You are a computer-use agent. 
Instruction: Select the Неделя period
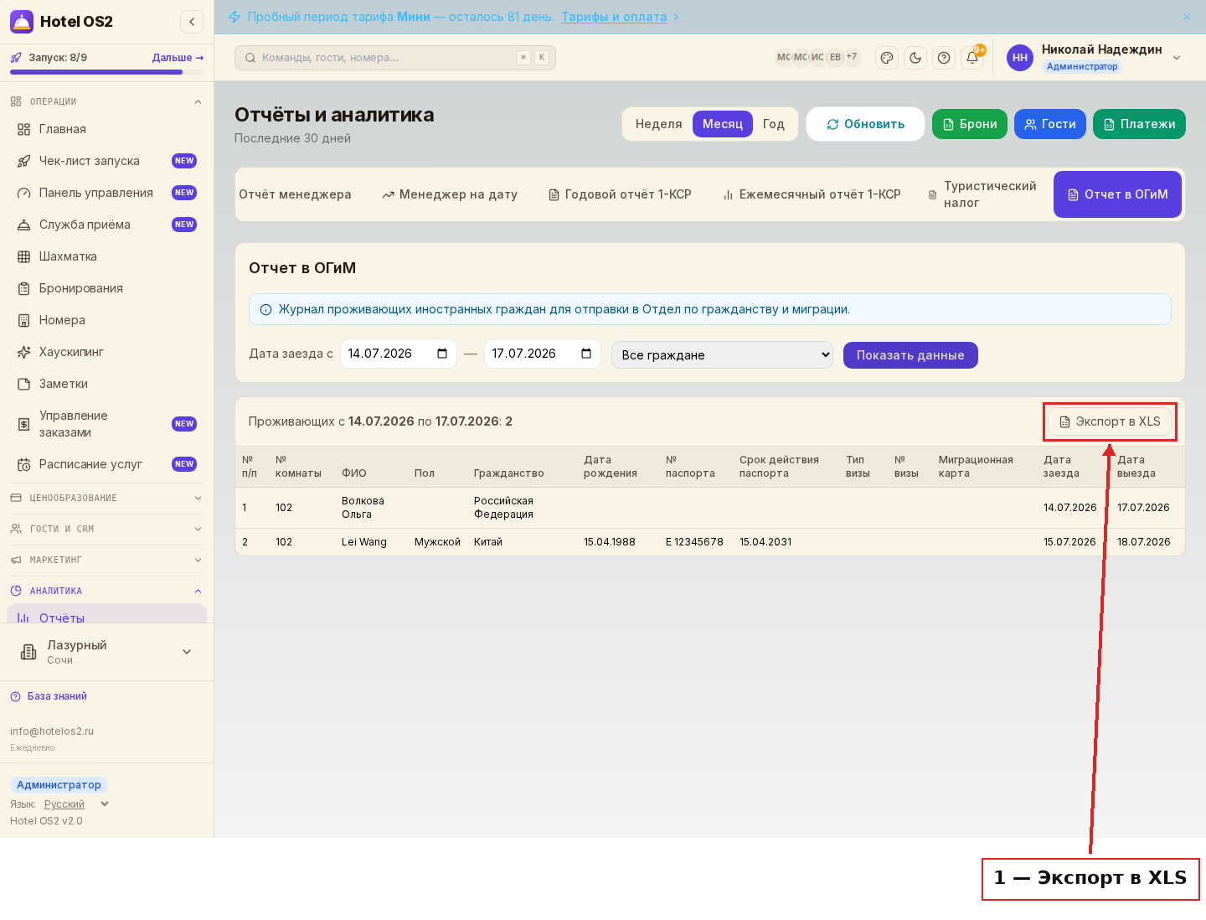(x=658, y=124)
